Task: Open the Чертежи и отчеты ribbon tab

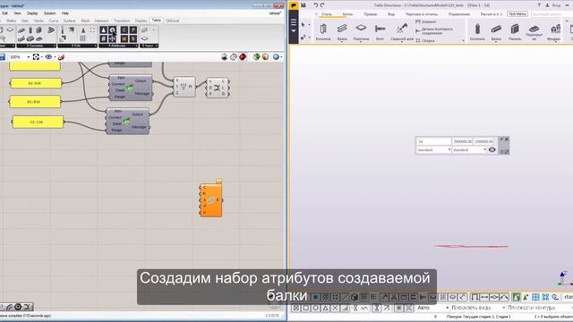Action: coord(422,14)
